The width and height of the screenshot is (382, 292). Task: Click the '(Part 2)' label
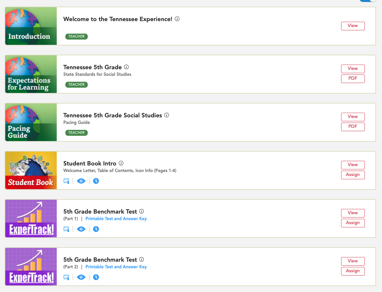pos(71,267)
